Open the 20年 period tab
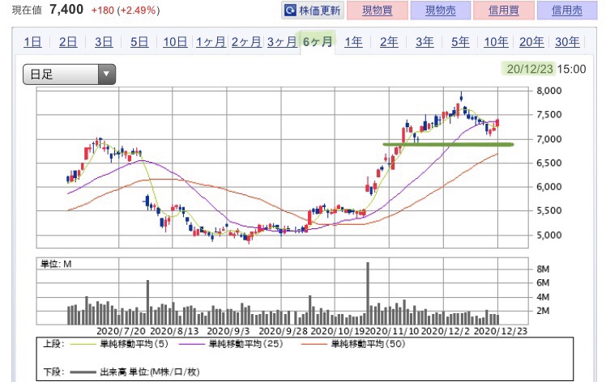The width and height of the screenshot is (606, 382). click(x=531, y=42)
